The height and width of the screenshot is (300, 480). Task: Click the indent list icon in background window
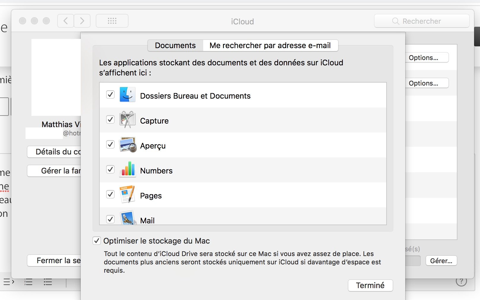pyautogui.click(x=9, y=282)
